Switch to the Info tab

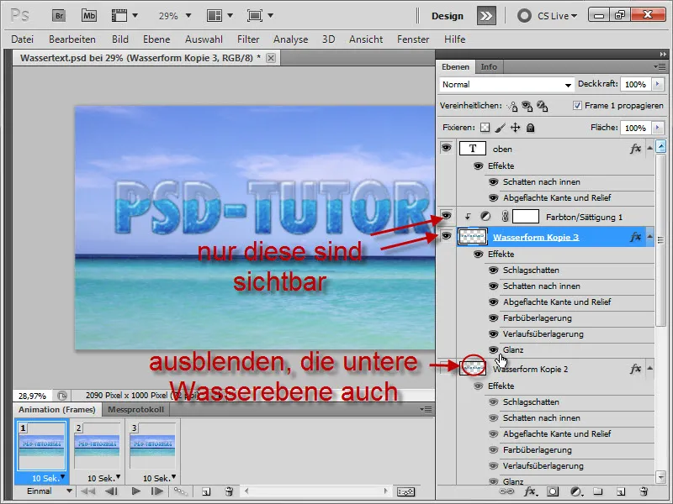(489, 67)
